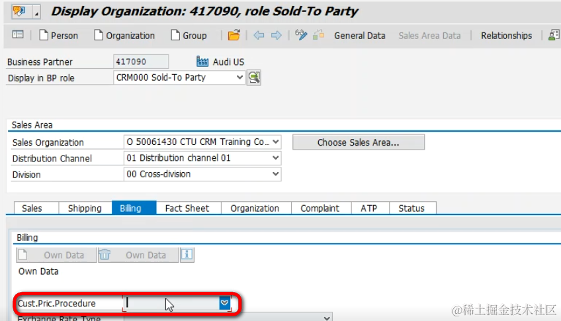Open the small arrow menu beside the title icon
Screen dimensions: 561x321
[x=36, y=13]
